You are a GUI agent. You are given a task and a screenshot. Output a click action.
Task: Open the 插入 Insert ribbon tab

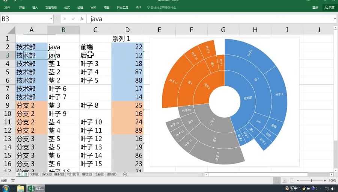click(35, 8)
